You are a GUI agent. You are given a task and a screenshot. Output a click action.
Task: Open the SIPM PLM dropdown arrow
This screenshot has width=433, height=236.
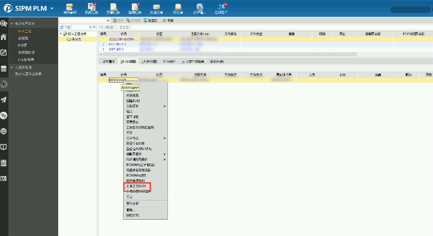click(x=51, y=8)
